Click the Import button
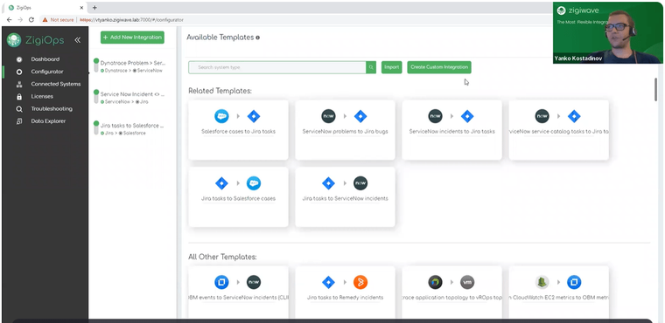Screen dimensions: 665x323 (391, 67)
